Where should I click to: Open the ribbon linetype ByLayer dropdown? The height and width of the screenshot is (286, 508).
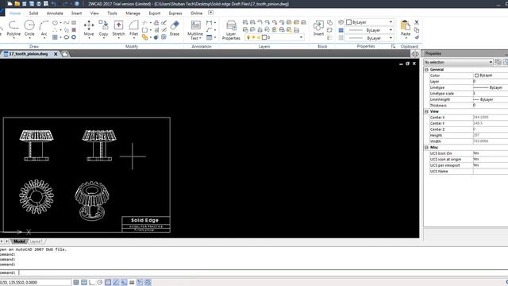coord(391,30)
